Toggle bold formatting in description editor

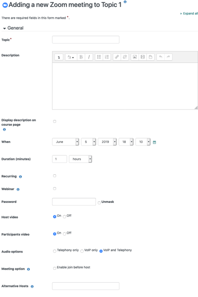tap(81, 57)
